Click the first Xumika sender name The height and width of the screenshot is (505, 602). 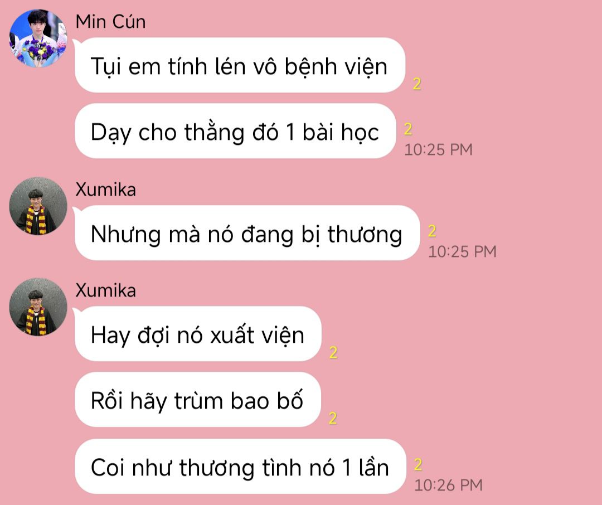[x=105, y=190]
